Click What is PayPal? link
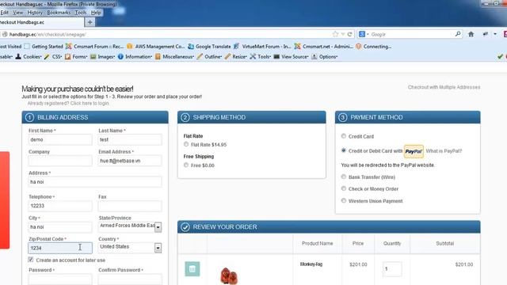 (444, 151)
